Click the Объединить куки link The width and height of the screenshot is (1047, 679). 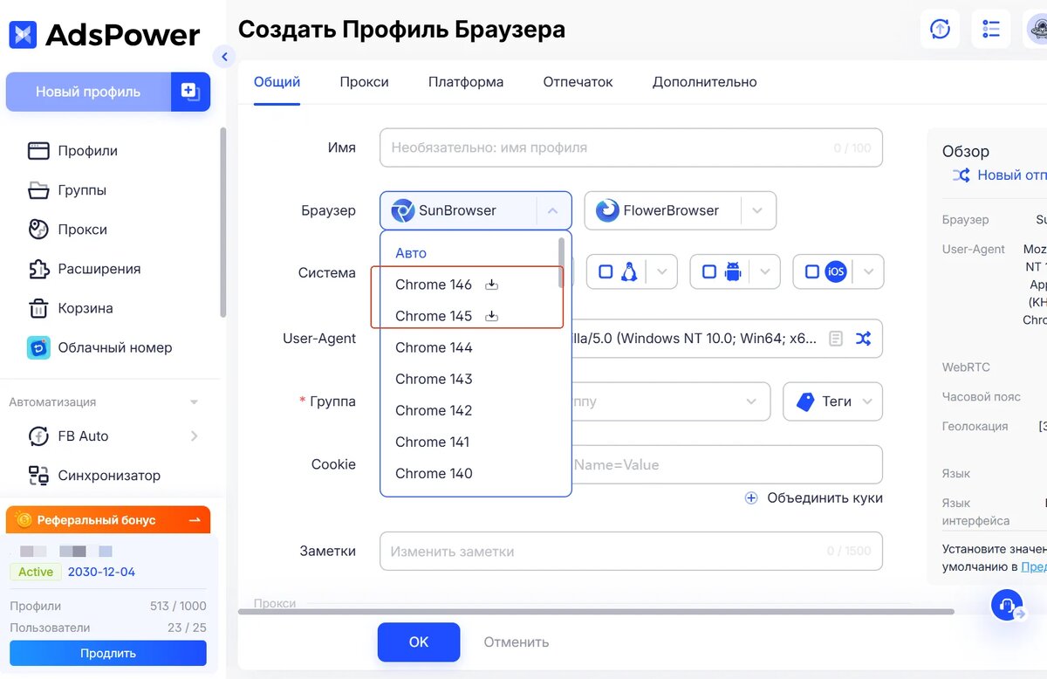[825, 497]
